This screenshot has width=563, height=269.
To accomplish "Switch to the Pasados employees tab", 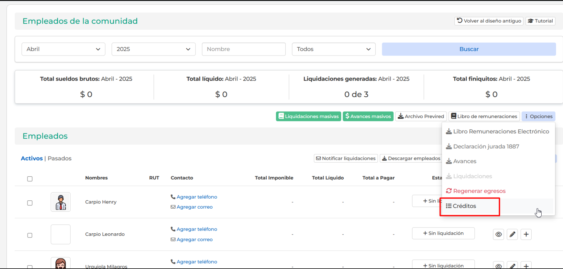I will click(59, 158).
